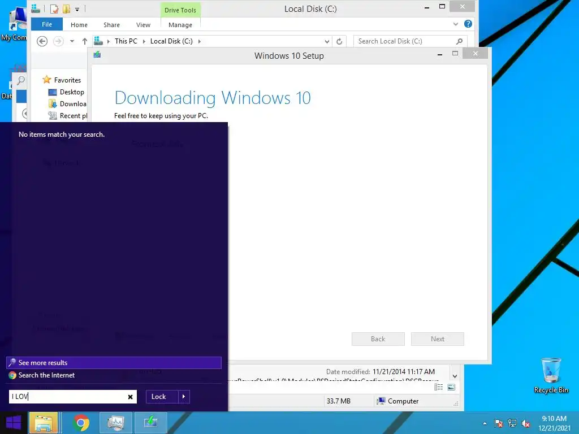Image resolution: width=579 pixels, height=434 pixels.
Task: Select Favorites in the navigation pane
Action: [x=67, y=80]
